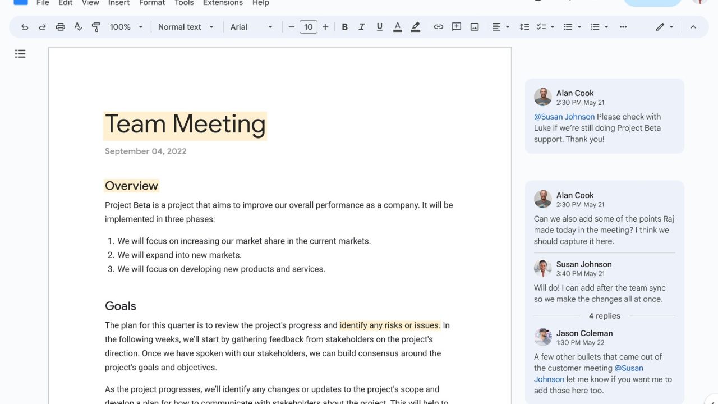This screenshot has width=718, height=404.
Task: Click the Undo arrow icon
Action: (25, 27)
